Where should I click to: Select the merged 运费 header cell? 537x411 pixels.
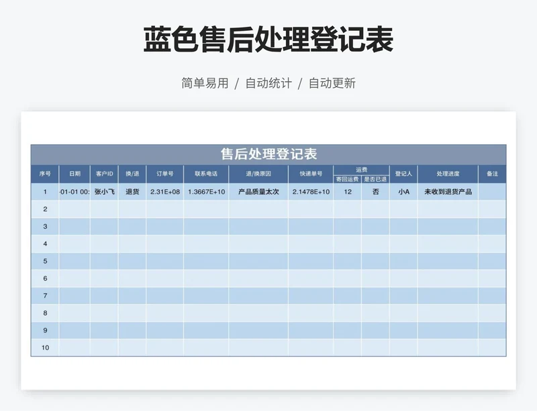(x=361, y=170)
